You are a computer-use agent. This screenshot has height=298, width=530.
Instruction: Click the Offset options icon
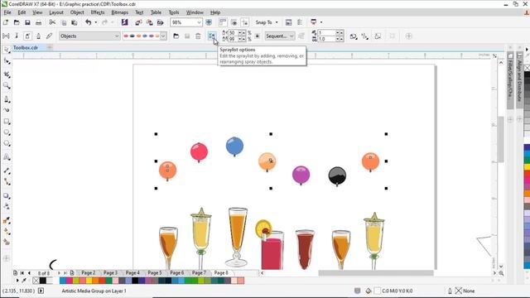(365, 36)
